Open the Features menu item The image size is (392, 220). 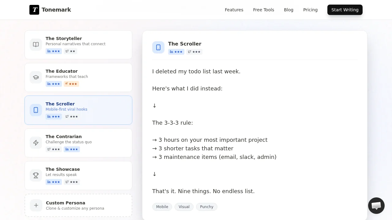pyautogui.click(x=234, y=10)
